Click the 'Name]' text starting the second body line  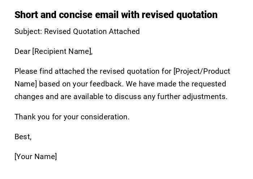[x=26, y=84]
